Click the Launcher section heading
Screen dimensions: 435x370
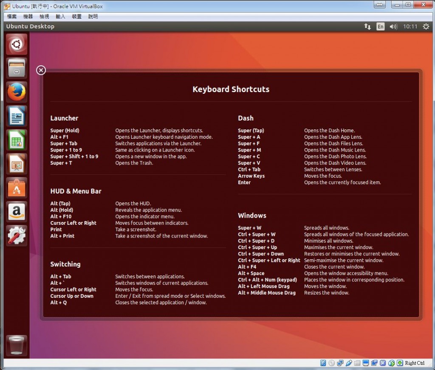[65, 118]
